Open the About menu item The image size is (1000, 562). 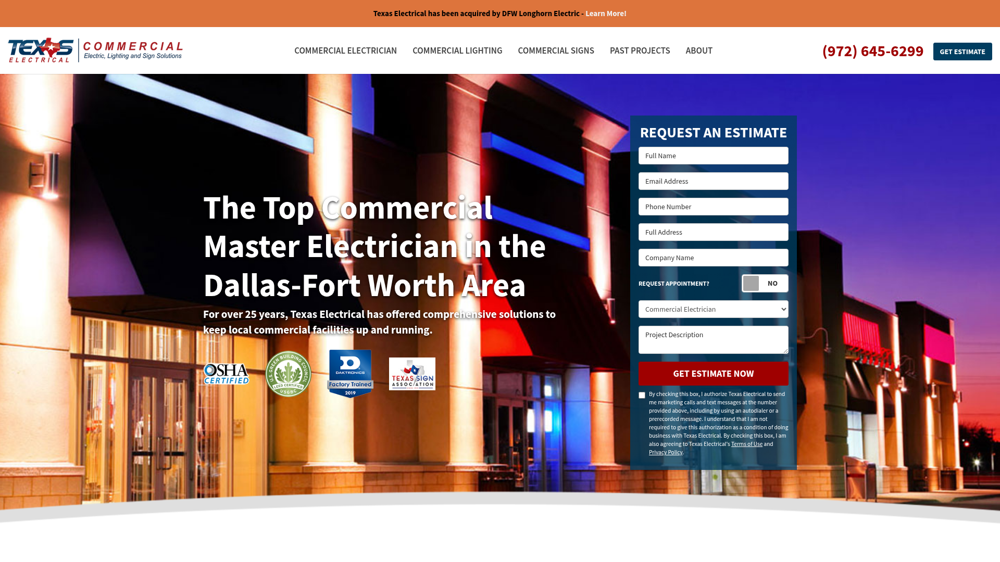[x=699, y=50]
